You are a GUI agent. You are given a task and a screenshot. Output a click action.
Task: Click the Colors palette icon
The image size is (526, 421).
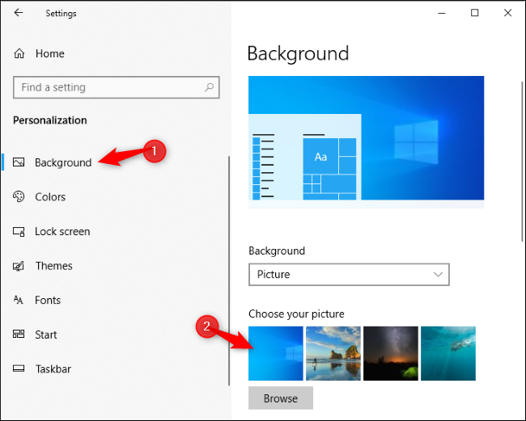[19, 196]
